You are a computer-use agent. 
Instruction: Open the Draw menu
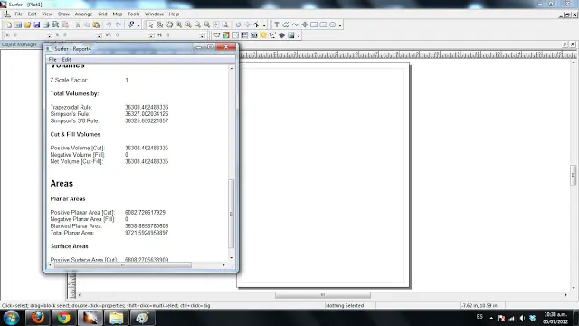[x=63, y=14]
